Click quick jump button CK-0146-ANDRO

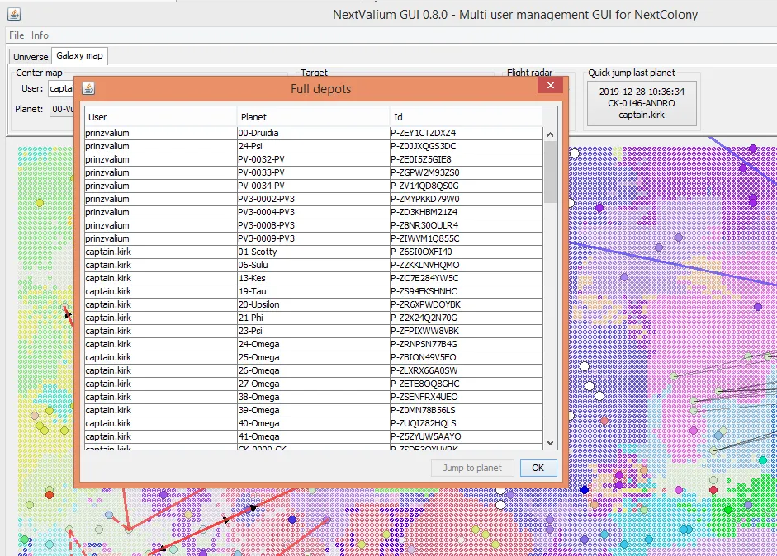(642, 103)
